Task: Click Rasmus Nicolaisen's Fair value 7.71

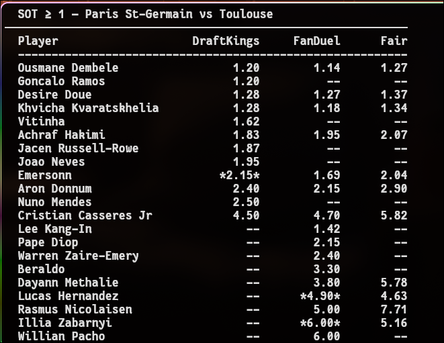Action: click(x=394, y=309)
